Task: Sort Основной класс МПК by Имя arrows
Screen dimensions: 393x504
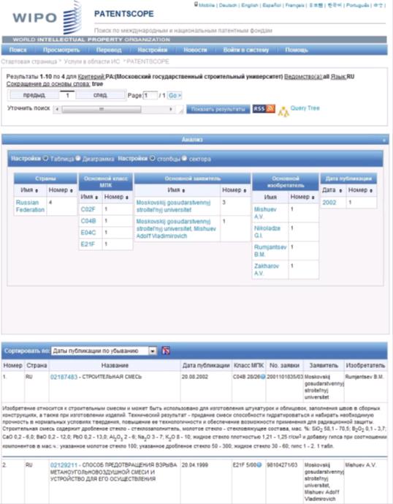Action: coord(96,198)
